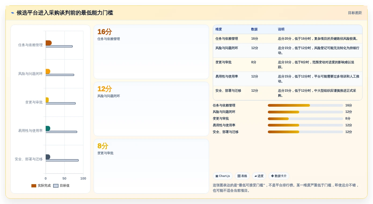Click the 8分 cell in the table
This screenshot has height=204, width=373.
click(x=254, y=62)
